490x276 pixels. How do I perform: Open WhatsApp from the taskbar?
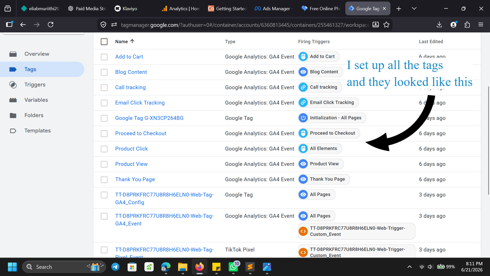(233, 267)
